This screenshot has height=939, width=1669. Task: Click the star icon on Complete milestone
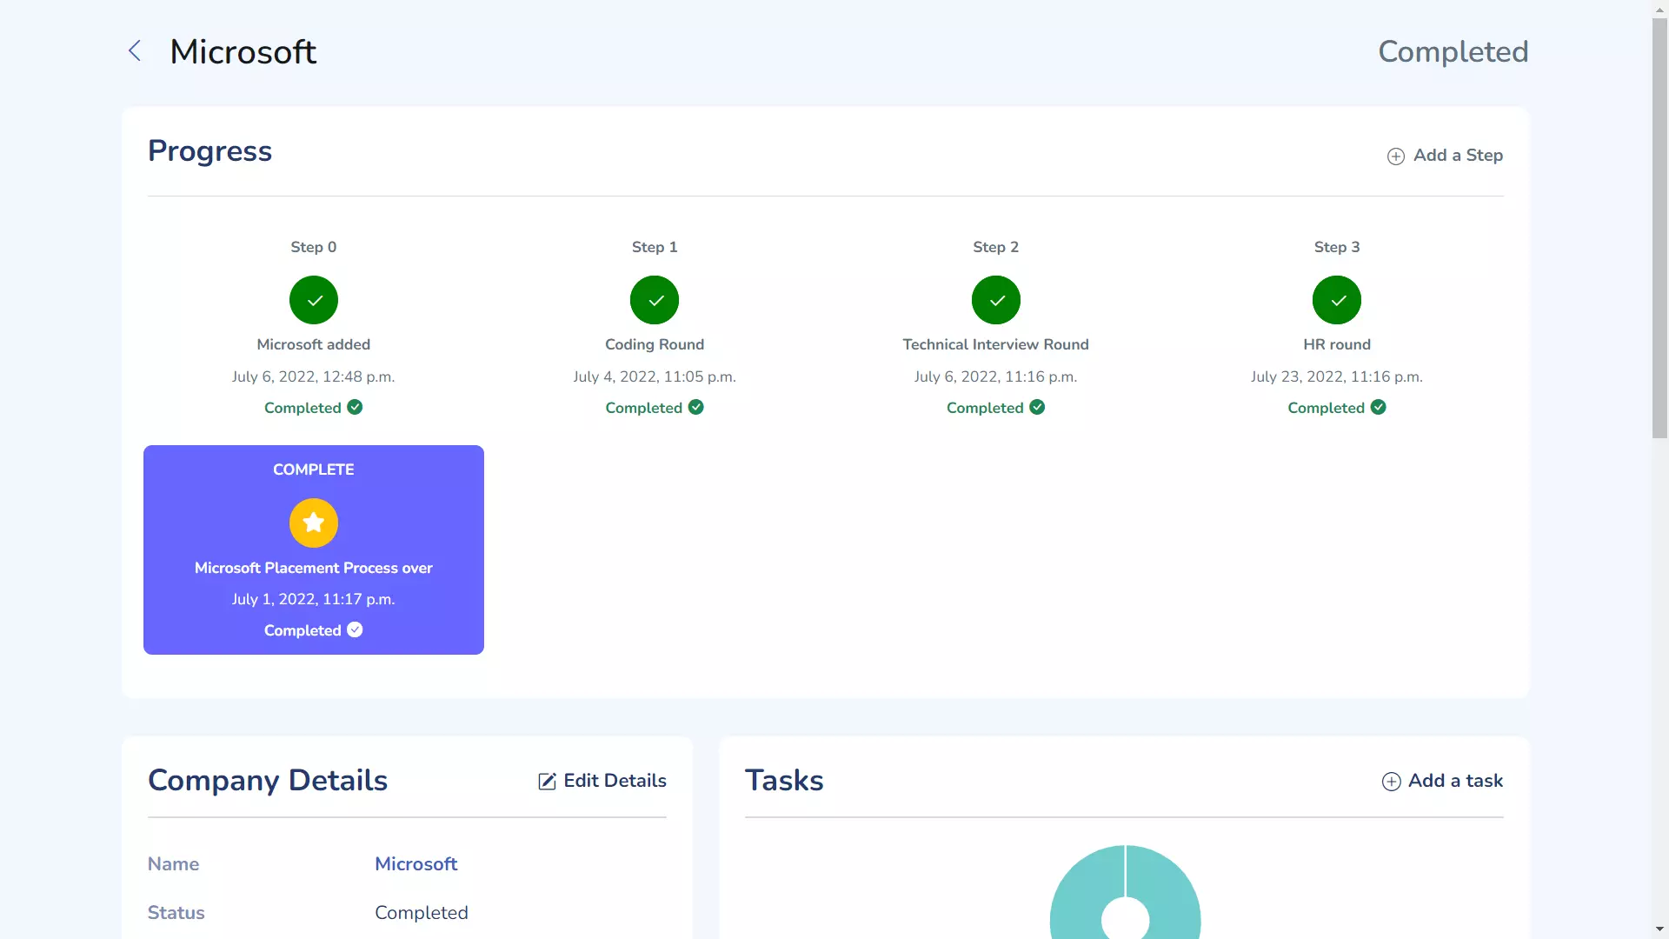click(x=313, y=523)
